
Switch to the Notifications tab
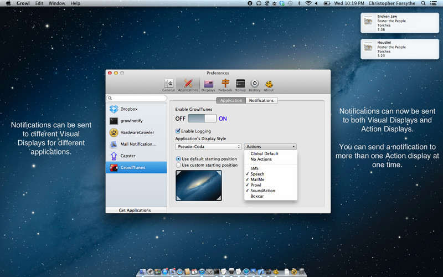pos(261,100)
